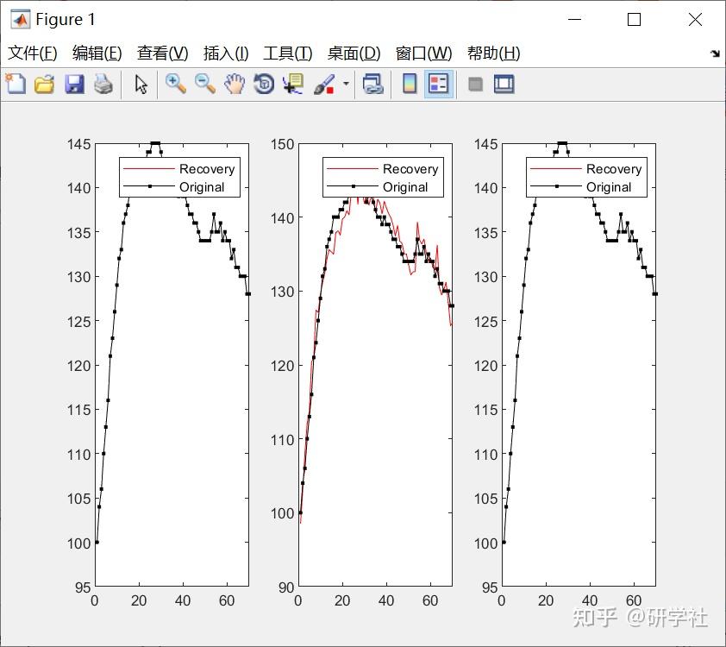Click the Show Plot Tools button
Viewport: 726px width, 647px height.
(504, 85)
